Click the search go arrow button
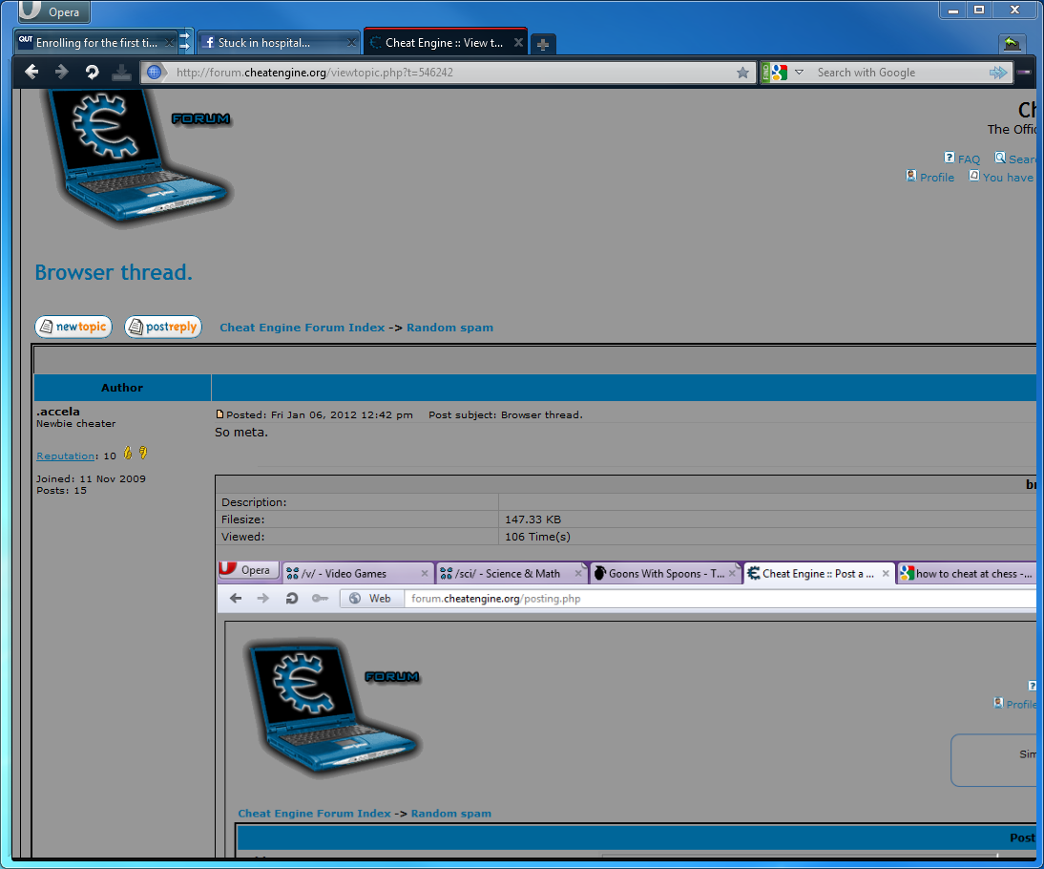Image resolution: width=1044 pixels, height=869 pixels. tap(998, 72)
